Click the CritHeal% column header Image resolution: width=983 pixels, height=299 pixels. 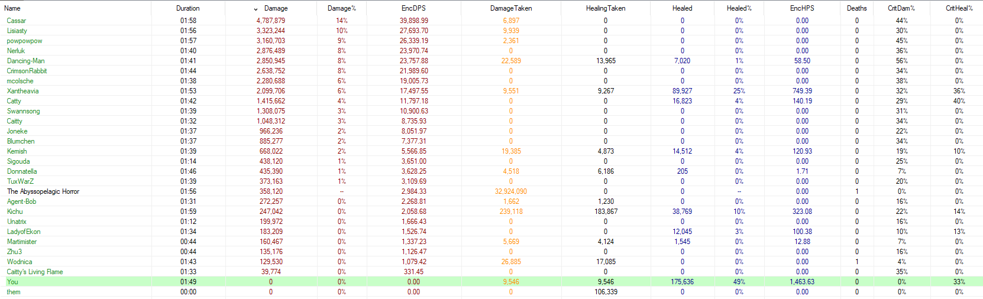959,8
